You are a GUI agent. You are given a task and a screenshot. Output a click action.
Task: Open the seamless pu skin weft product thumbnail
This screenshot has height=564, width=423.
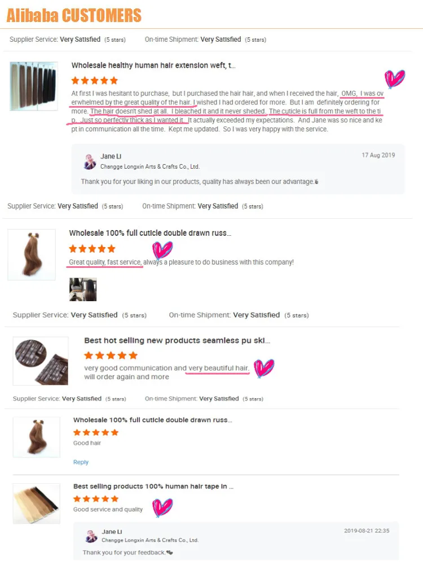click(41, 361)
